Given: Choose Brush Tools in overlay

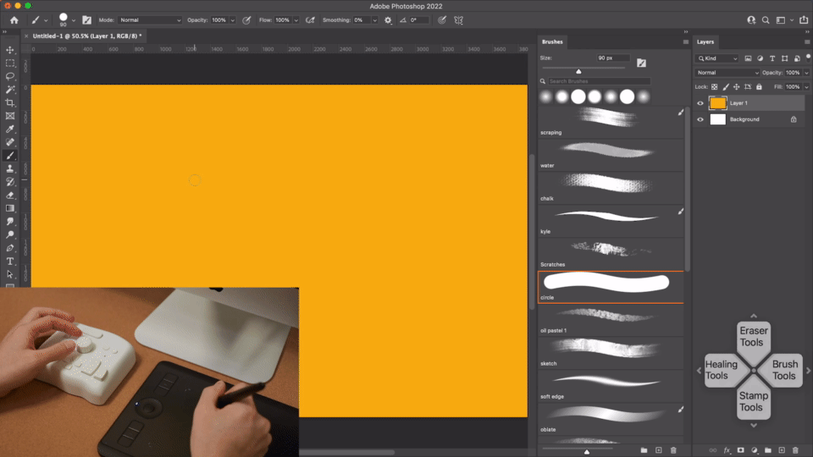Looking at the screenshot, I should click(784, 370).
